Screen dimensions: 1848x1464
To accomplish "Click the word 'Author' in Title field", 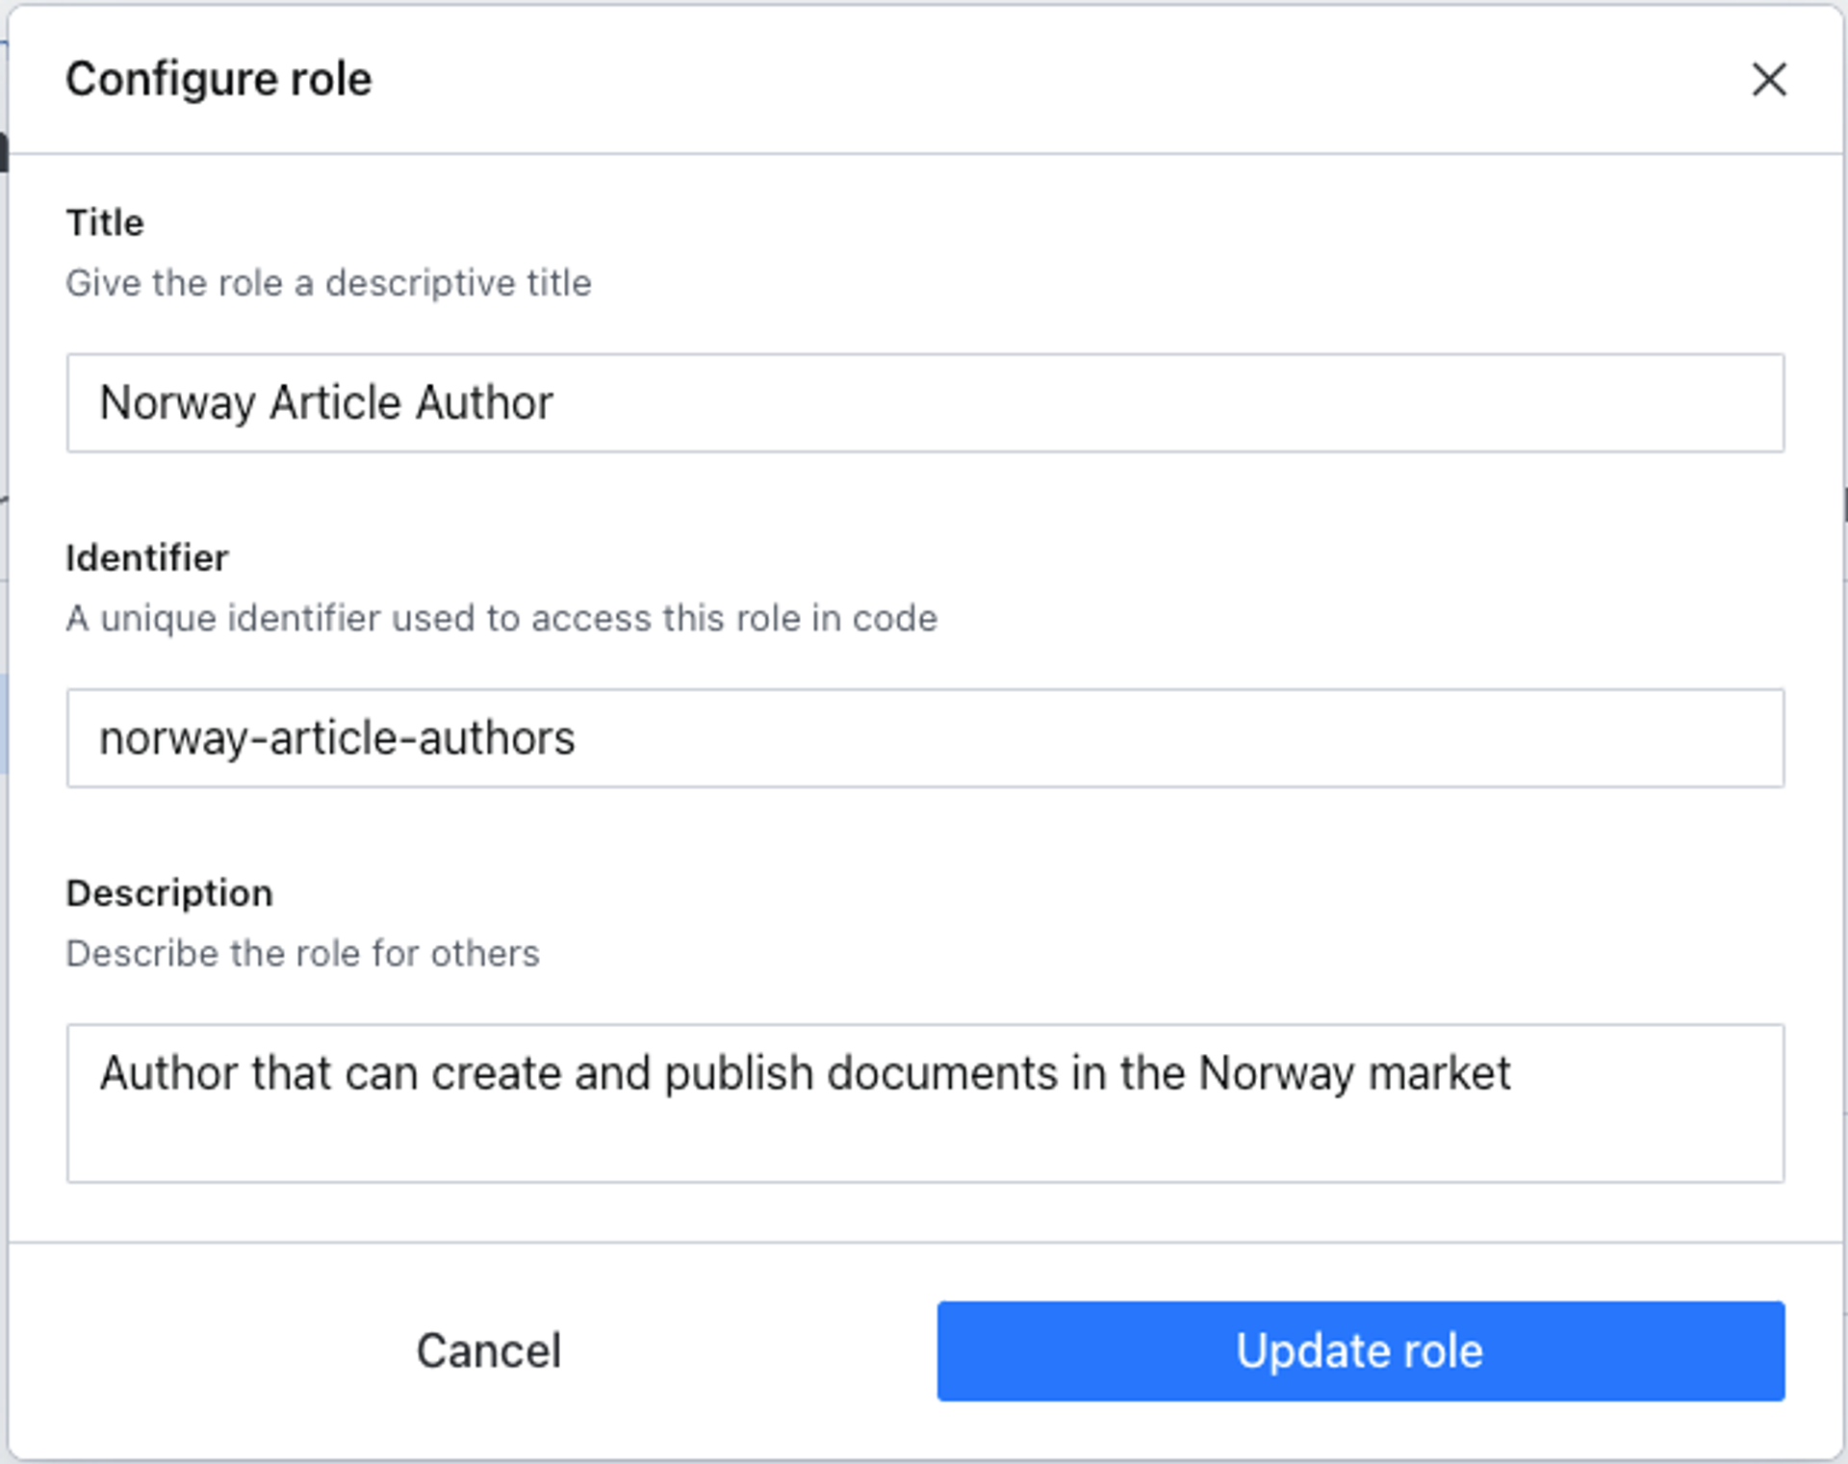I will click(484, 403).
